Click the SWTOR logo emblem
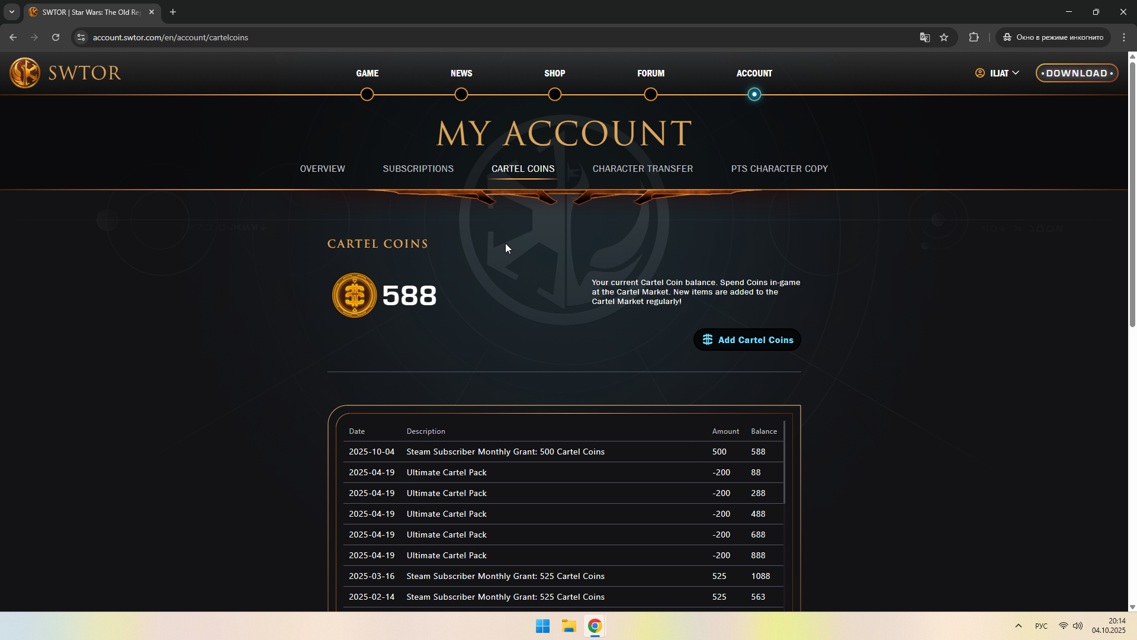1137x640 pixels. 25,73
